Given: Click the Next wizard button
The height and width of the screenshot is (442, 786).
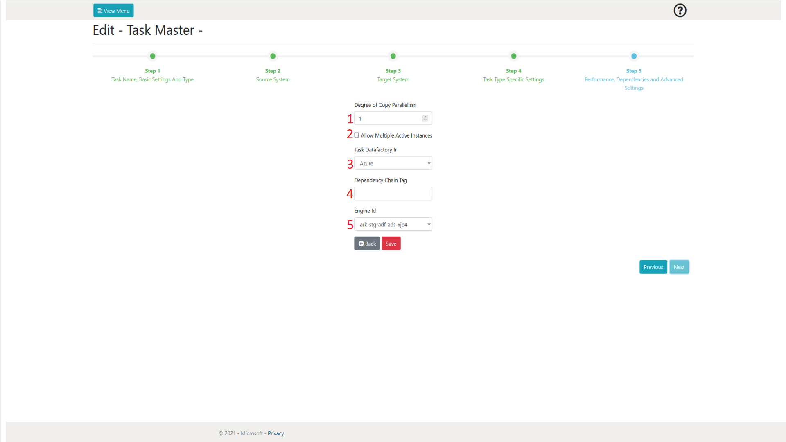Looking at the screenshot, I should coord(679,267).
